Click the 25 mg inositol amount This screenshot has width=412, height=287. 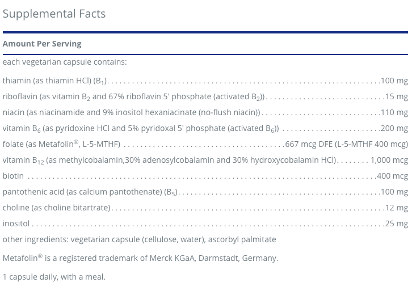point(396,223)
